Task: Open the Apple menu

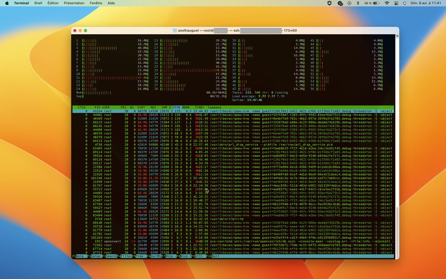Action: [x=6, y=3]
